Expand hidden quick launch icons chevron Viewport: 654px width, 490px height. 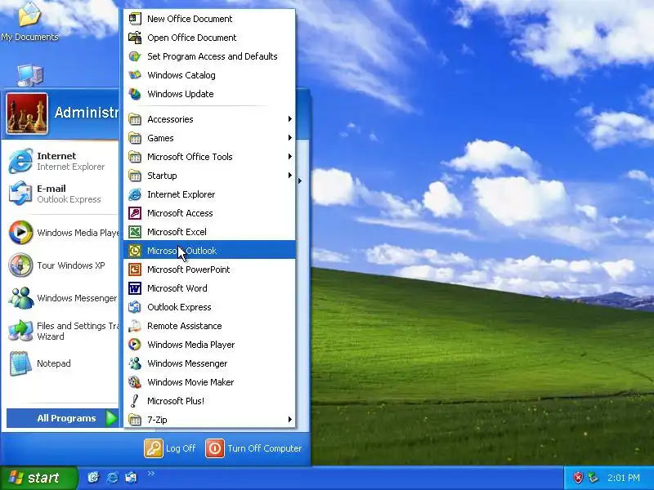151,473
